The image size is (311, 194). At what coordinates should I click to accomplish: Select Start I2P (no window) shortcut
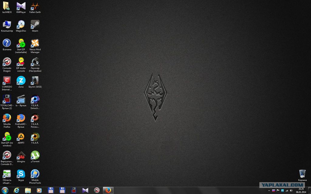(7, 139)
